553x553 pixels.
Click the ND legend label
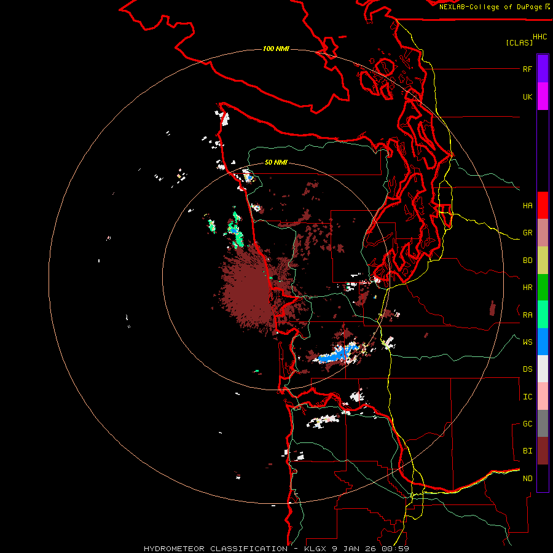[x=527, y=479]
